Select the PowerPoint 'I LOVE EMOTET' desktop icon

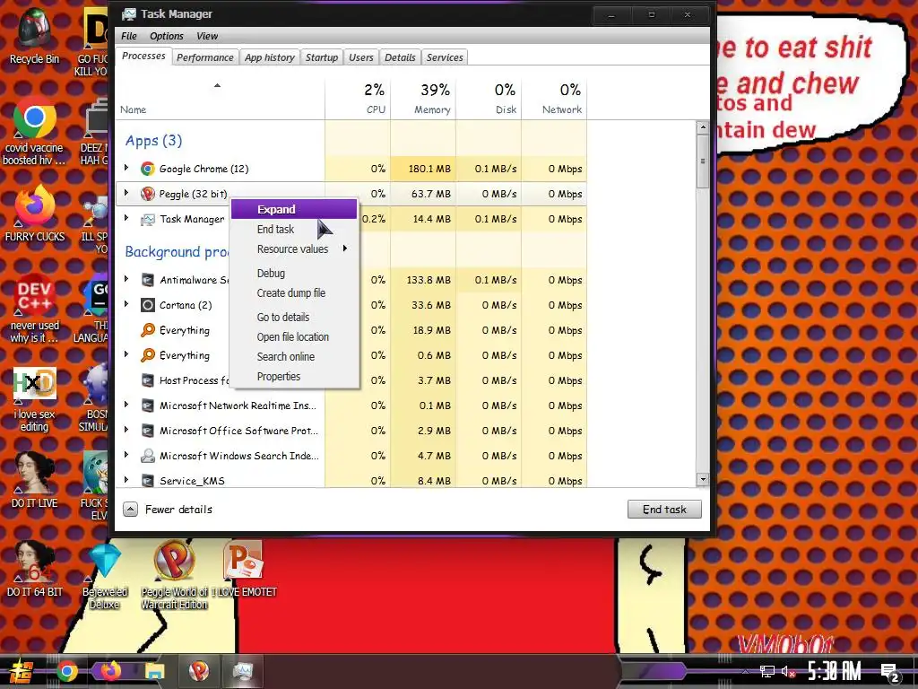point(244,569)
